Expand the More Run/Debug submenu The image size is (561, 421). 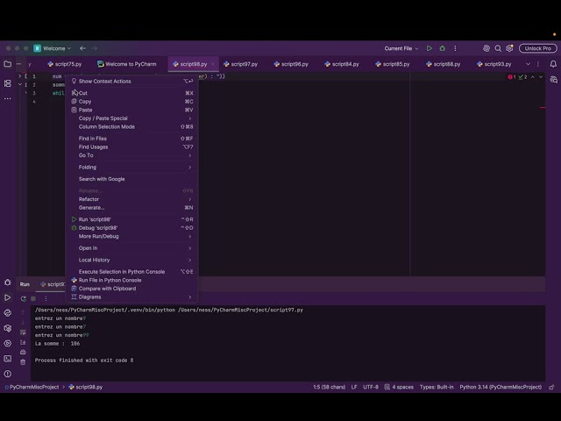(132, 236)
